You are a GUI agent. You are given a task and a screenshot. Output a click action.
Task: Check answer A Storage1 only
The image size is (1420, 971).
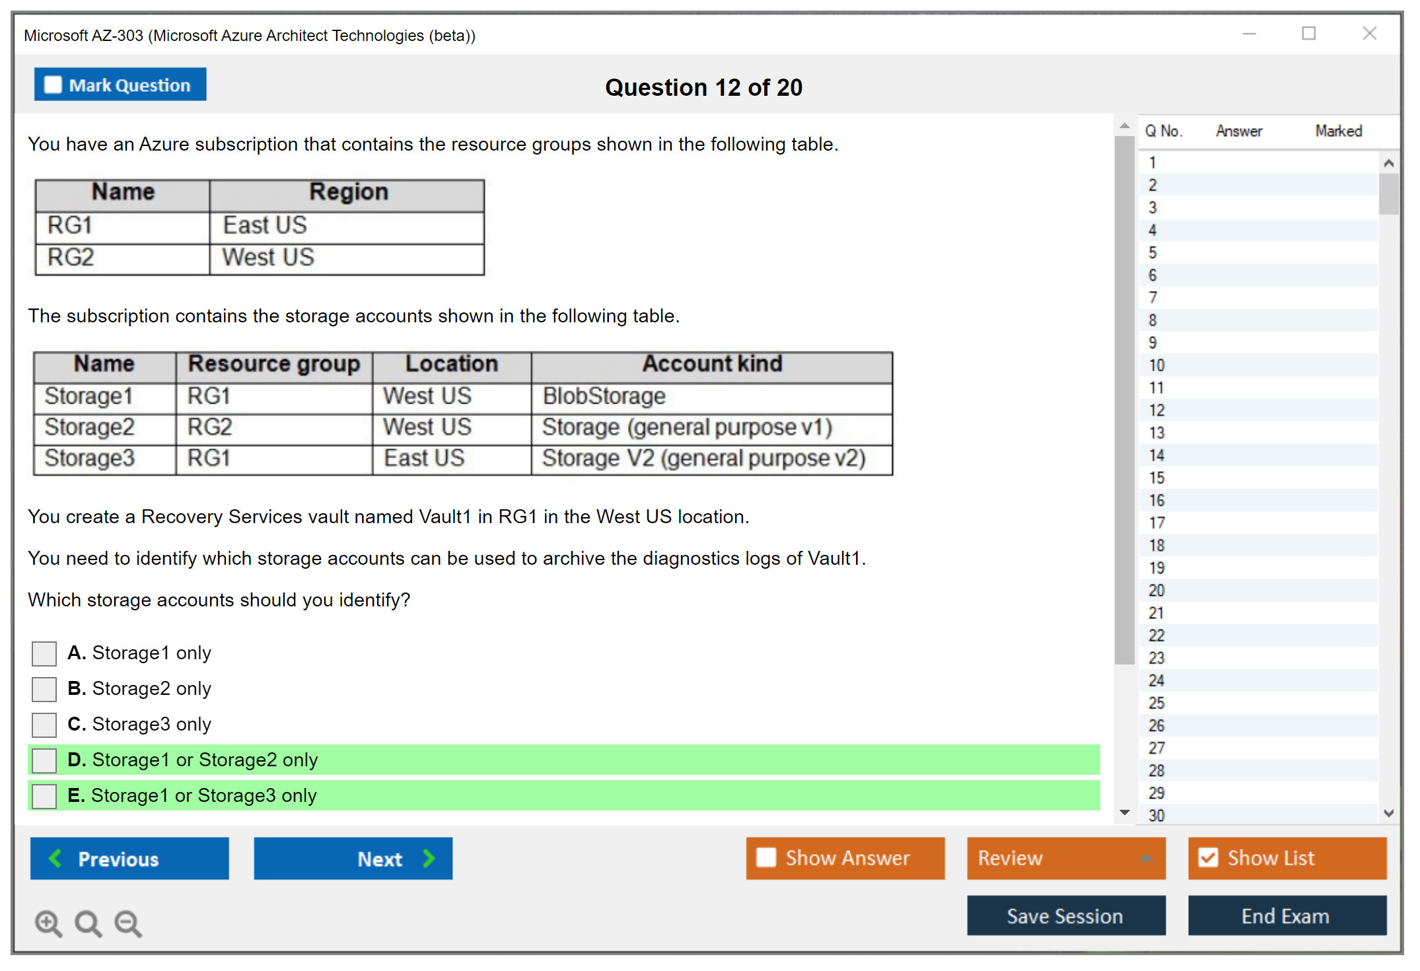pyautogui.click(x=44, y=653)
